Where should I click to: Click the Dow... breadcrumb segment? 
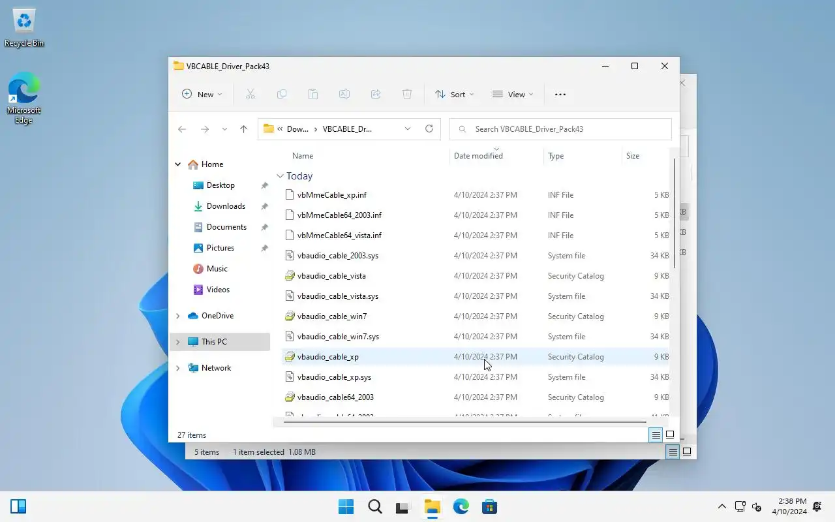tap(297, 129)
